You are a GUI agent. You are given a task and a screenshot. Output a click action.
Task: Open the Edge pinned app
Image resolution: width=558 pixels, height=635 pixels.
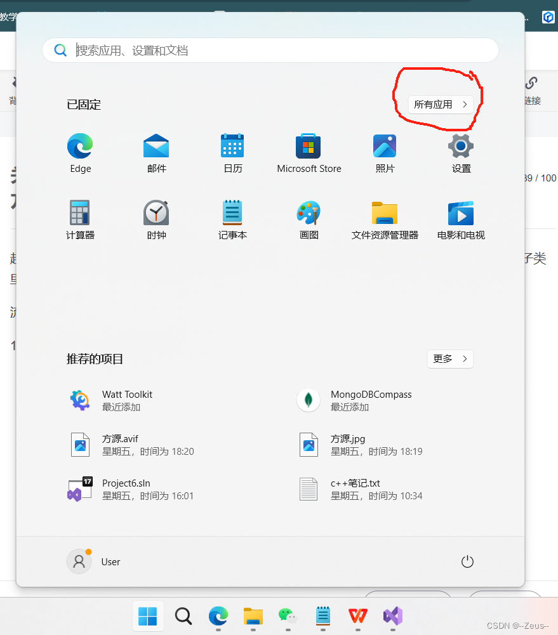click(x=80, y=153)
